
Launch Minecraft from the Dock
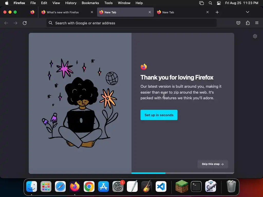182,186
